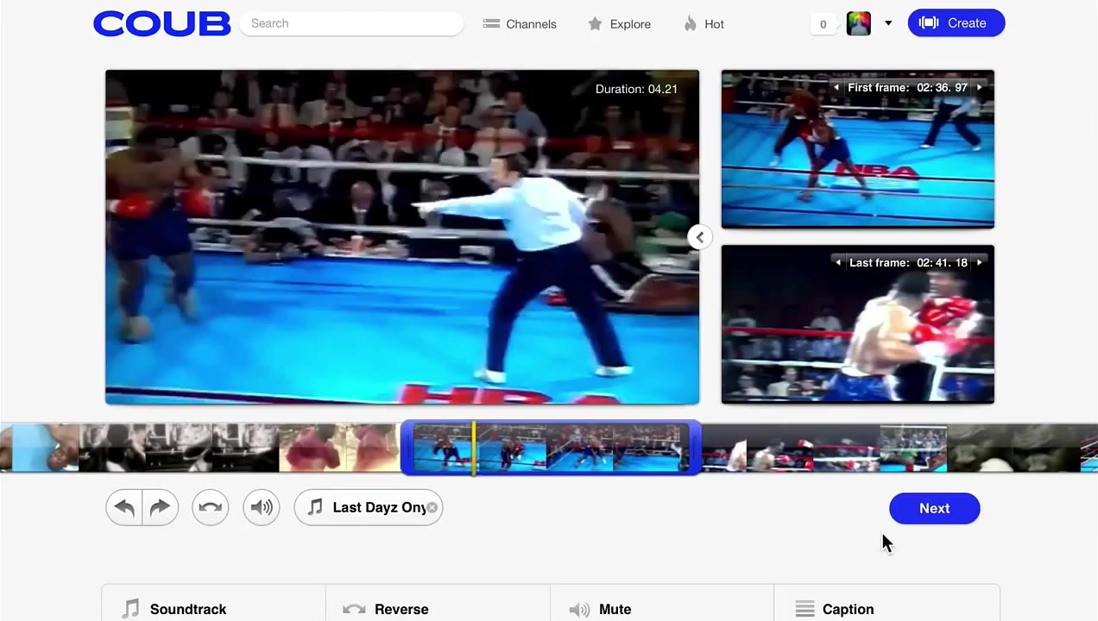Open the notifications counter badge
Screen dimensions: 1098x621
(x=823, y=24)
